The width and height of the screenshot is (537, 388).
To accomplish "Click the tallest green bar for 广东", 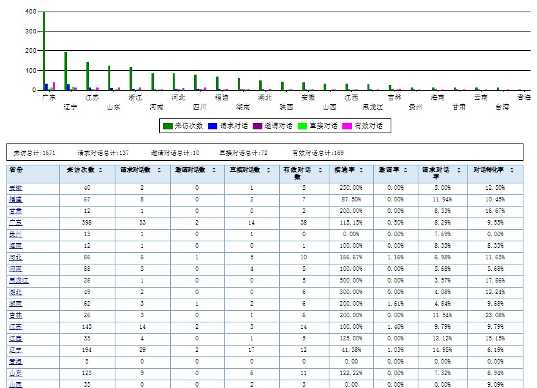I will pyautogui.click(x=44, y=51).
